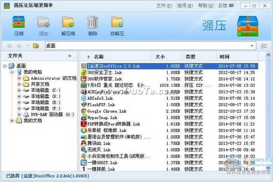Click the 压缩 compress toolbar icon
This screenshot has width=273, height=182.
click(19, 22)
